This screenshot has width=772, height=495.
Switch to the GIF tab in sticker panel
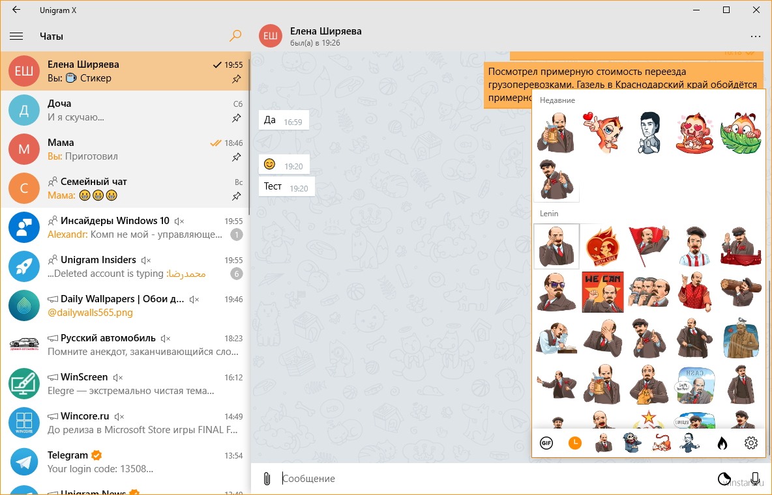click(546, 443)
